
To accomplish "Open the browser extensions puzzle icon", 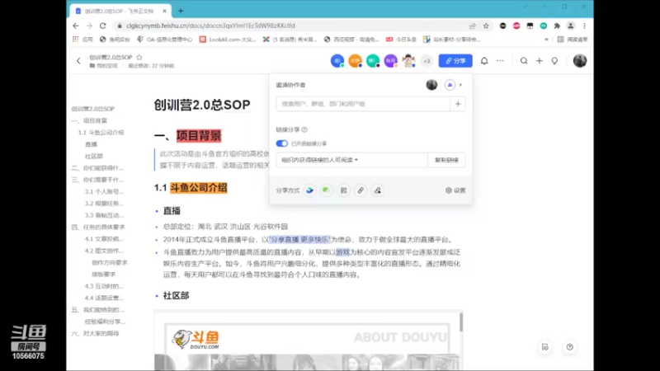I will pos(557,26).
